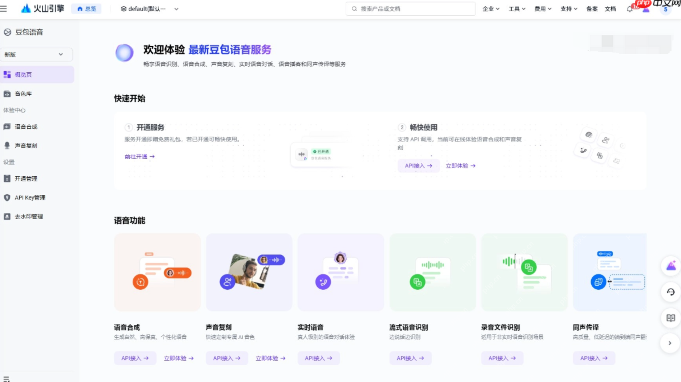
Task: Open the documentation book icon on right edge
Action: click(x=671, y=318)
